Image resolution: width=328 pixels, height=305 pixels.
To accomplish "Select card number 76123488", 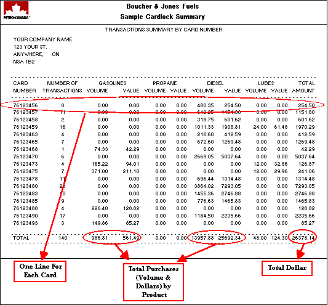I will point(25,208).
